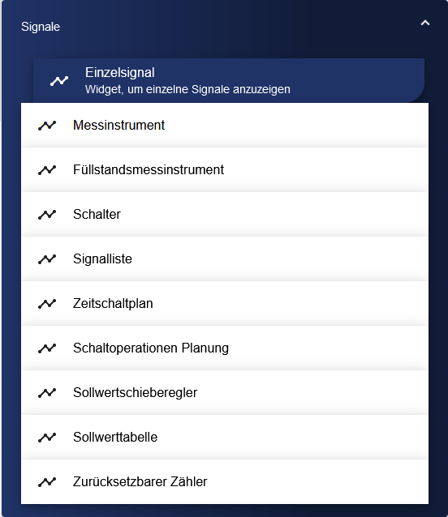This screenshot has width=448, height=517.
Task: Click the icon beside Messinstrument
Action: [47, 126]
